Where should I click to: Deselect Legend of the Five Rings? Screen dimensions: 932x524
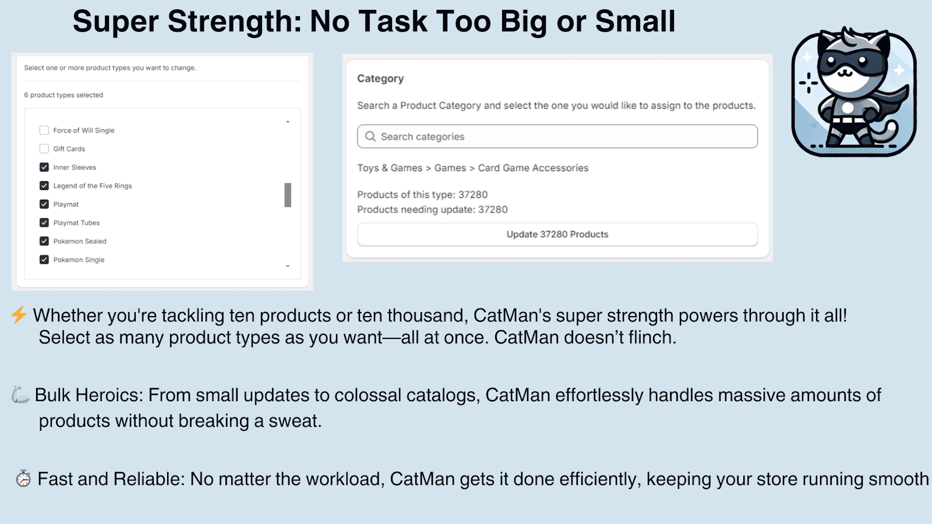tap(44, 186)
